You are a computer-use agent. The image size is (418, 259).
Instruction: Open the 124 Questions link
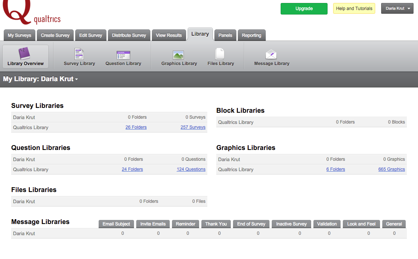(x=191, y=169)
